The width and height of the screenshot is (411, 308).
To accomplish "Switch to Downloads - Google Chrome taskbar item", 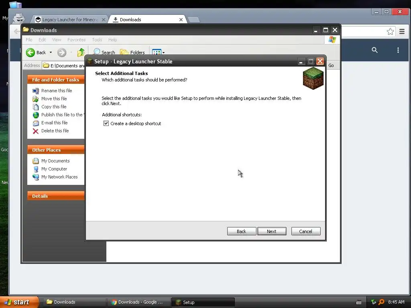I will coord(138,302).
